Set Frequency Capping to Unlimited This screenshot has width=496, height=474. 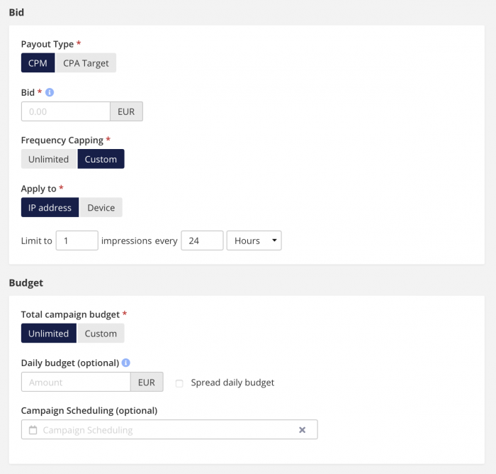49,159
